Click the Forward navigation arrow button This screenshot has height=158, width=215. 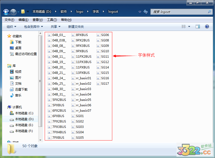pos(13,12)
